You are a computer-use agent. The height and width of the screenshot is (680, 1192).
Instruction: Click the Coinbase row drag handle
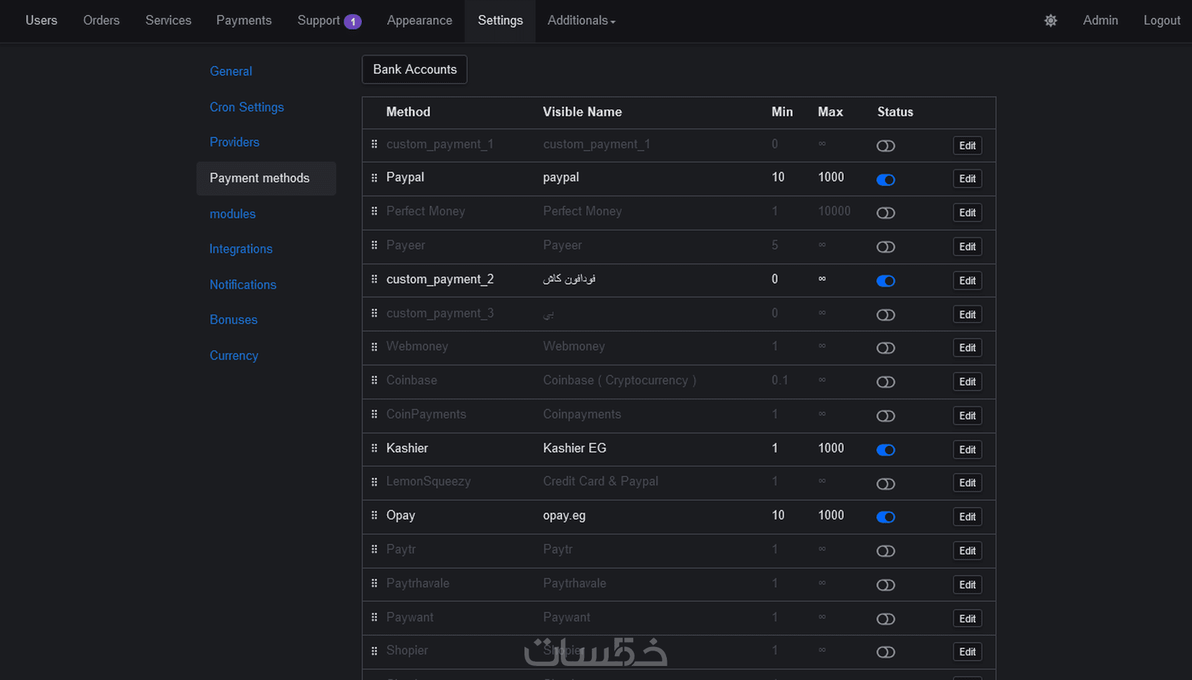[x=374, y=380]
